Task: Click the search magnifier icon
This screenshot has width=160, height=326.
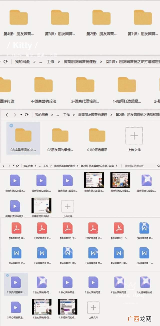Action: (158, 166)
